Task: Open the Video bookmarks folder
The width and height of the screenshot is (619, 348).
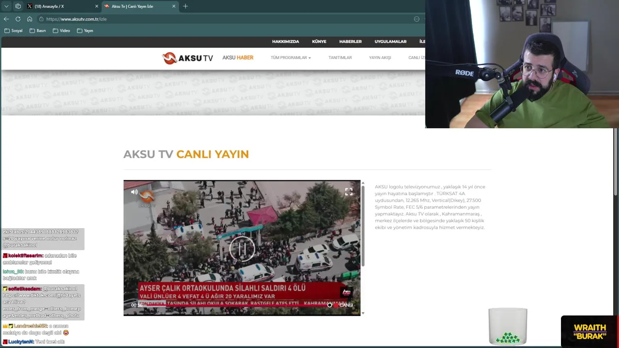Action: point(61,30)
